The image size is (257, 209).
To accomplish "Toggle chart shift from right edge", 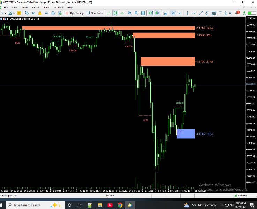I will (157, 13).
